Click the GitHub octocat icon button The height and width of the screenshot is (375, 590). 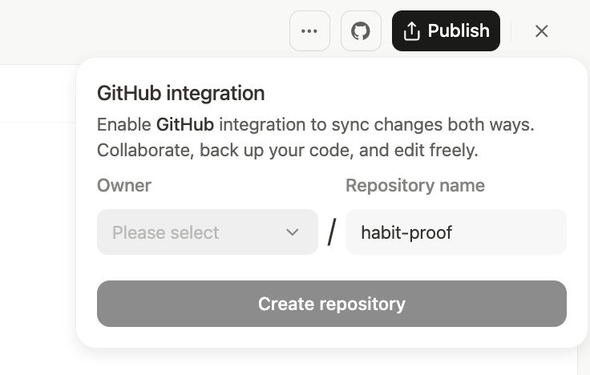click(x=361, y=31)
